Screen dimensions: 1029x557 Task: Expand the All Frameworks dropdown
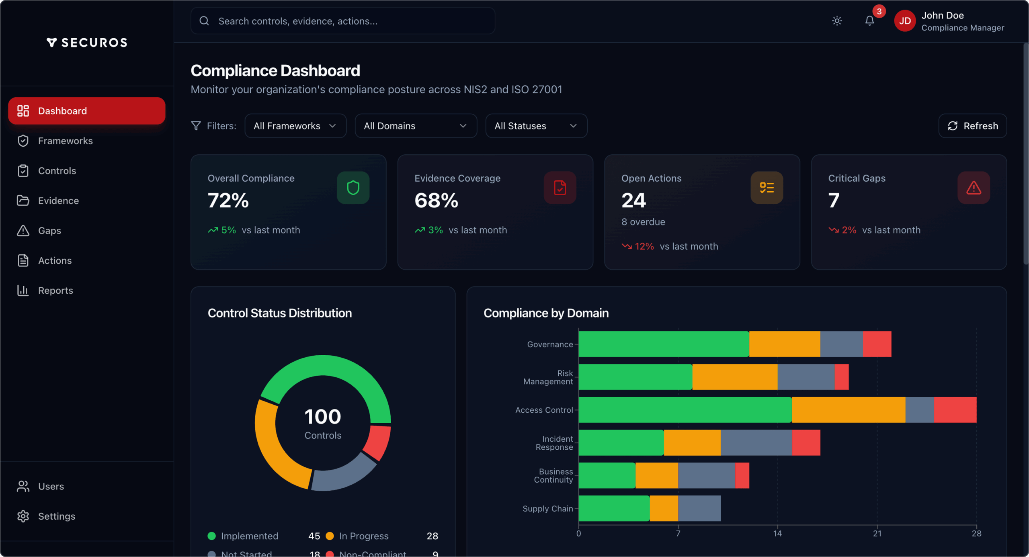[x=295, y=126]
